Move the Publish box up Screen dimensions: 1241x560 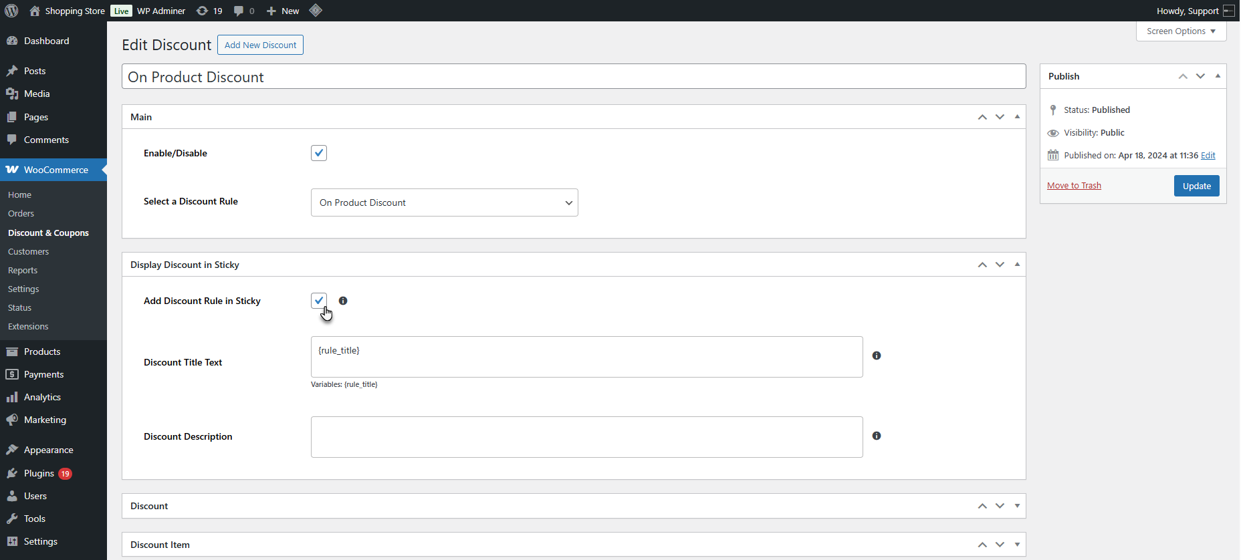(1183, 76)
